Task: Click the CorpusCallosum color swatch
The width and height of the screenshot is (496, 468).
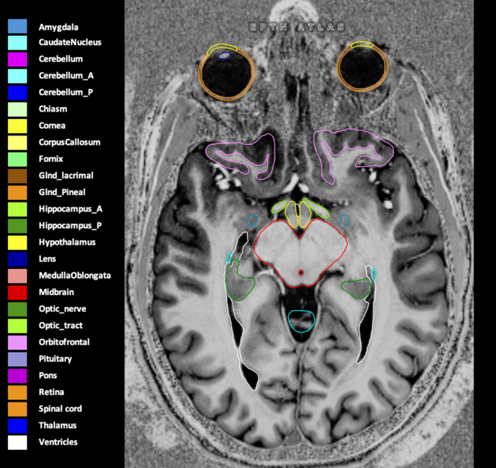Action: coord(17,143)
